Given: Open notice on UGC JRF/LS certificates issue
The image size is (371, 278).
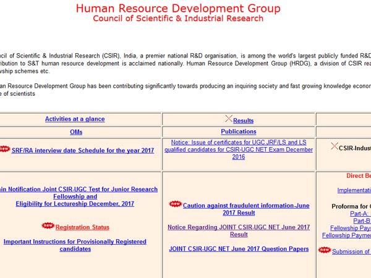Looking at the screenshot, I should [239, 150].
